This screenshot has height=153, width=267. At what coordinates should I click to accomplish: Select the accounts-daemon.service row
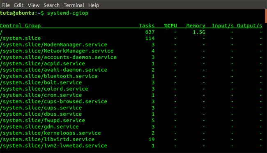point(131,57)
